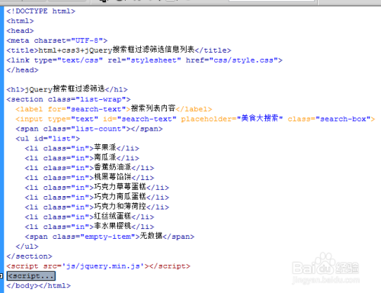
Task: Click the input placeholder="美食大搜索" line
Action: [195, 118]
